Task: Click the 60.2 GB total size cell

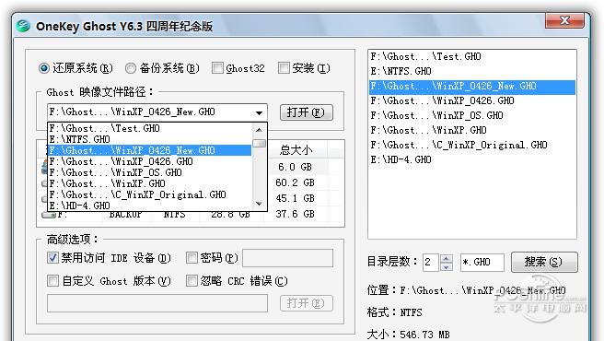Action: tap(295, 182)
